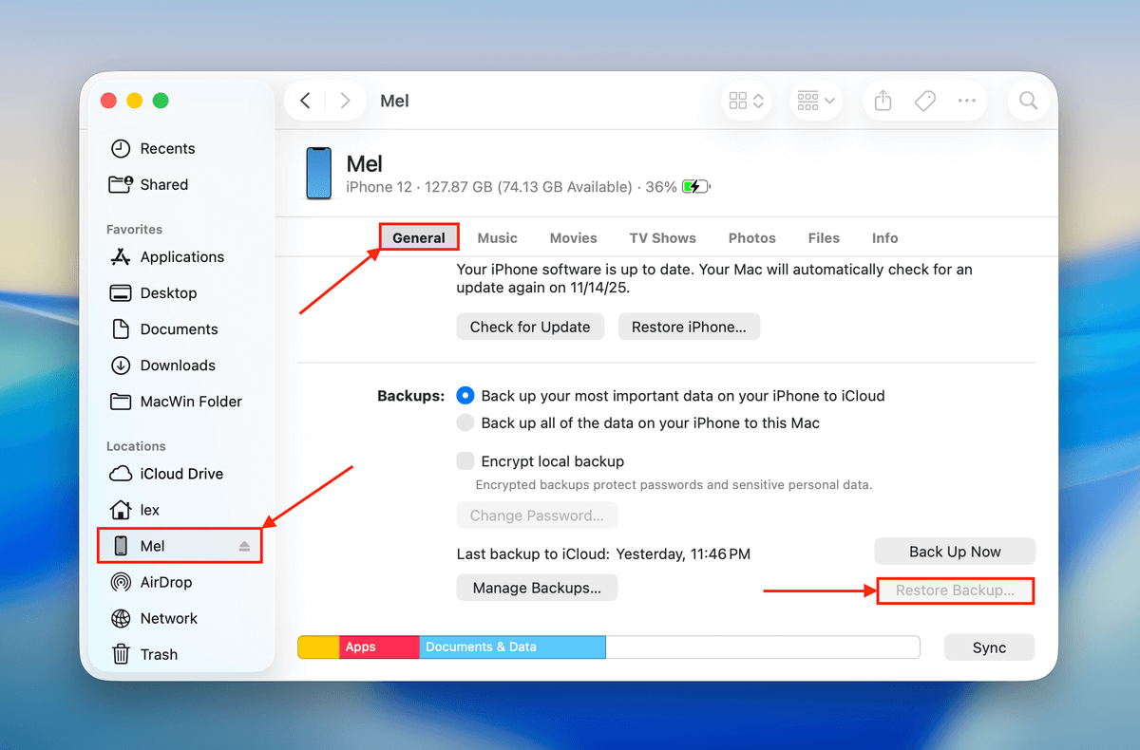Select backing up iPhone data to iCloud
1140x750 pixels.
pos(465,396)
